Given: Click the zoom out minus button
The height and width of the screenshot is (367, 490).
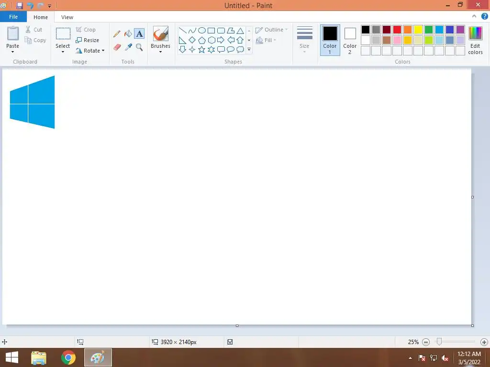Looking at the screenshot, I should coord(425,342).
